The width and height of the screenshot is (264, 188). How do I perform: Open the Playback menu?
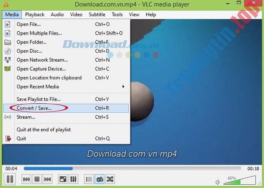[35, 14]
